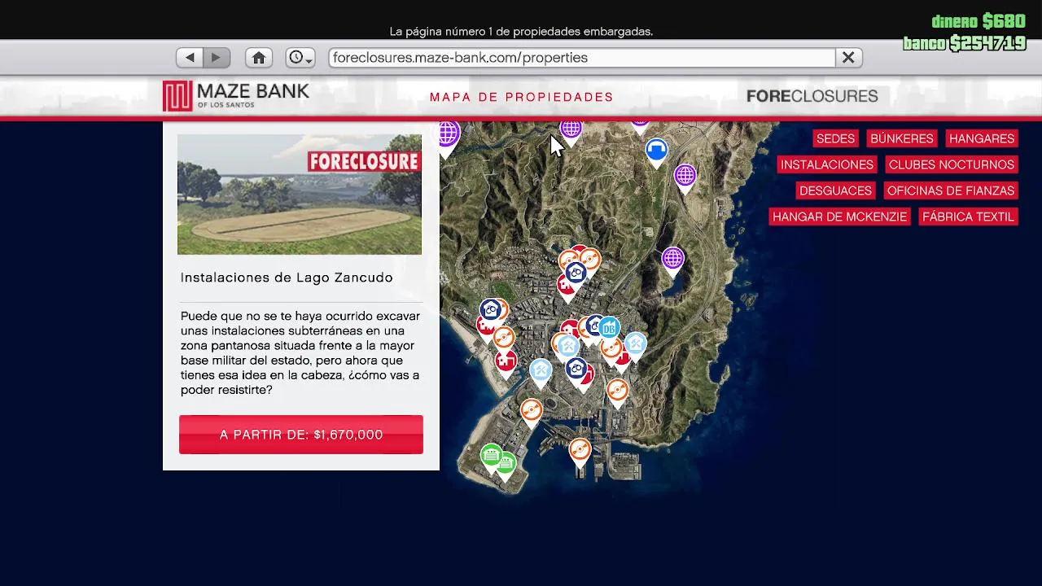Select the purple globe pin beside the thumbnail
The height and width of the screenshot is (586, 1042).
pos(448,135)
